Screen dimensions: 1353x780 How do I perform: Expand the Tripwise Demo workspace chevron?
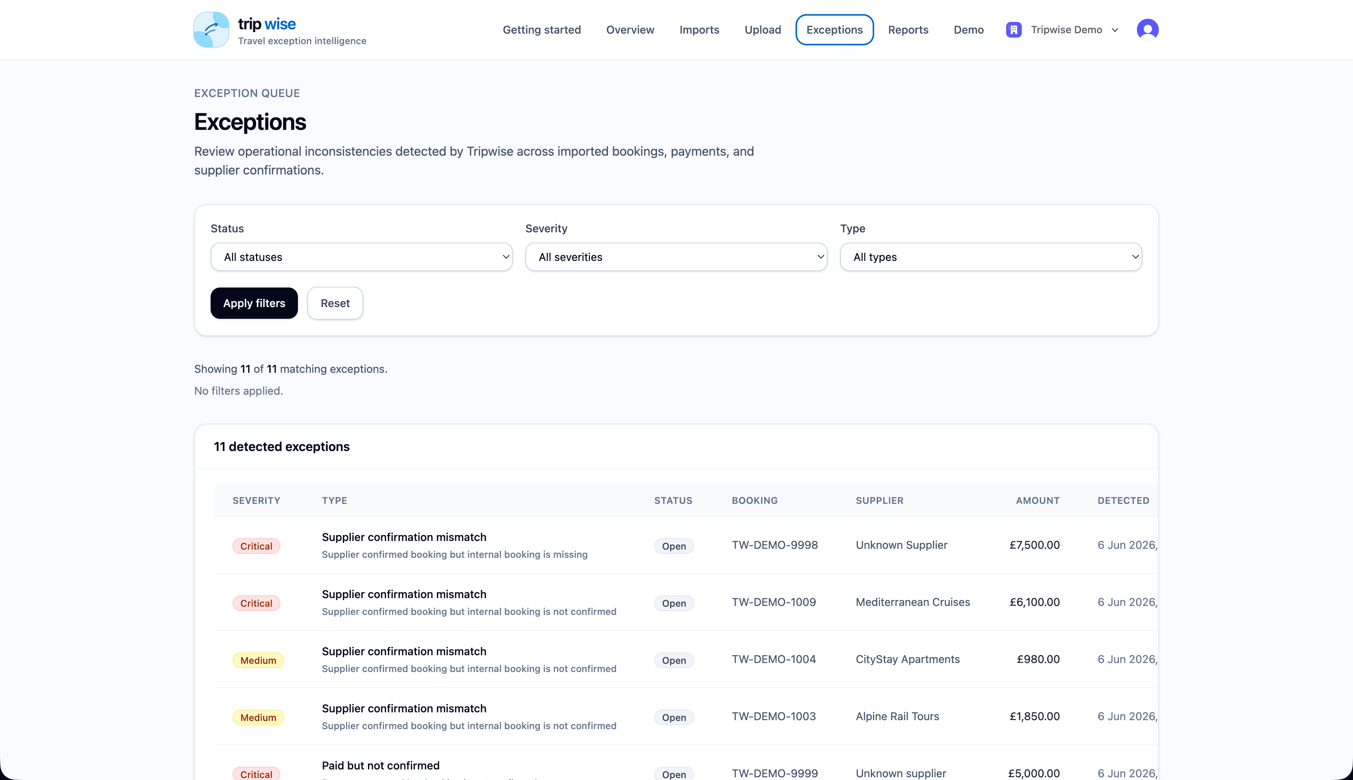[1115, 30]
